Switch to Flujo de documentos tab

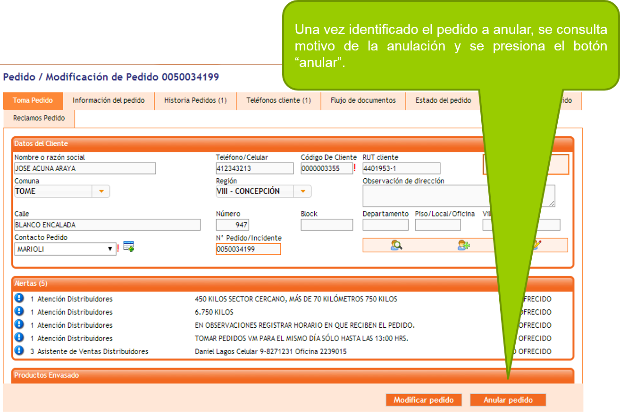(363, 100)
